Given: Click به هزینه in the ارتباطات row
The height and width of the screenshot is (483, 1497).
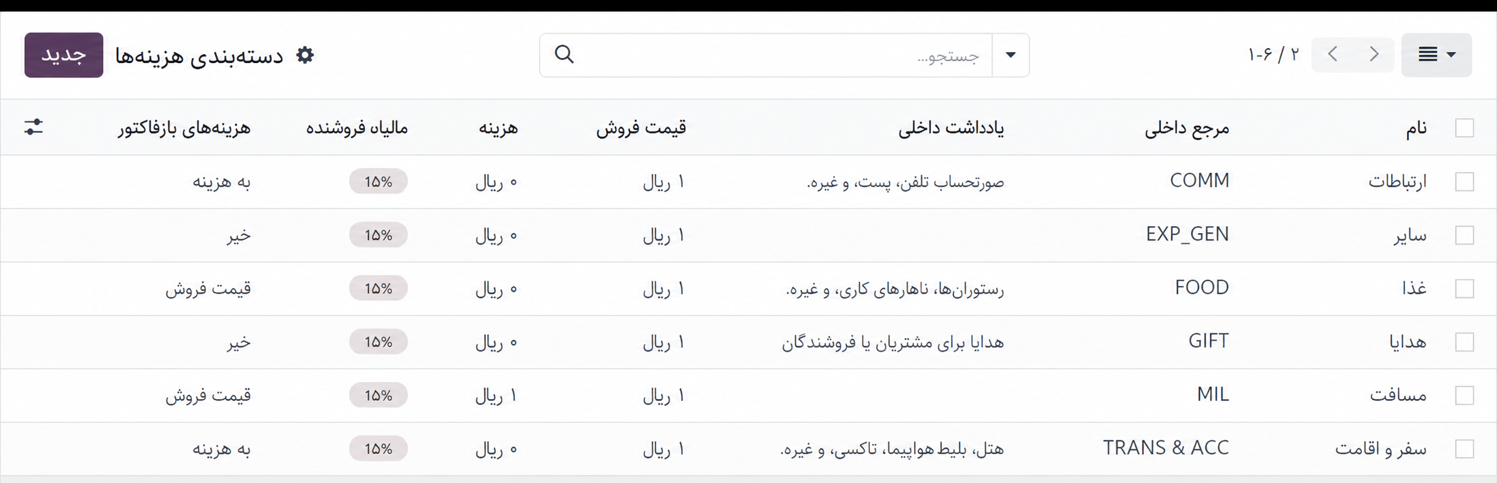Looking at the screenshot, I should (x=221, y=182).
